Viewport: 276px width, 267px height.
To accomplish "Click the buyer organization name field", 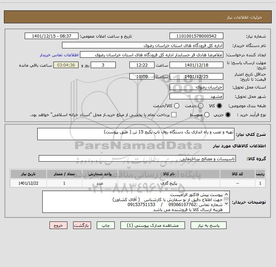I will point(143,46).
